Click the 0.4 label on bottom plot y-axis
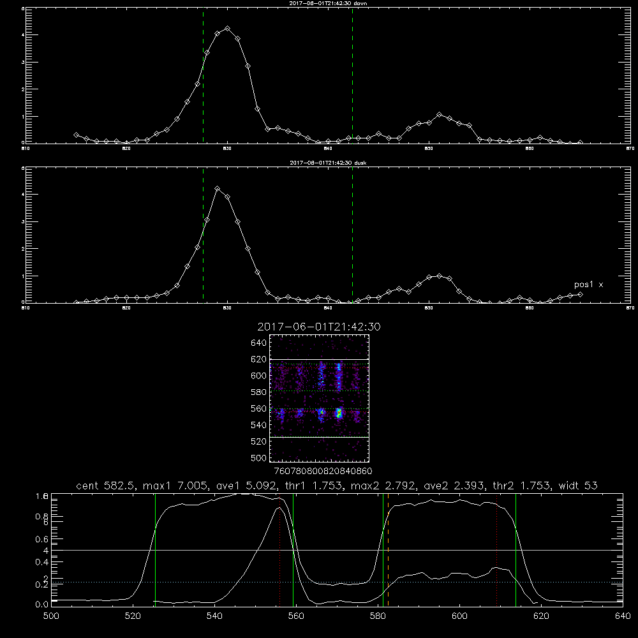The height and width of the screenshot is (638, 638). (42, 562)
